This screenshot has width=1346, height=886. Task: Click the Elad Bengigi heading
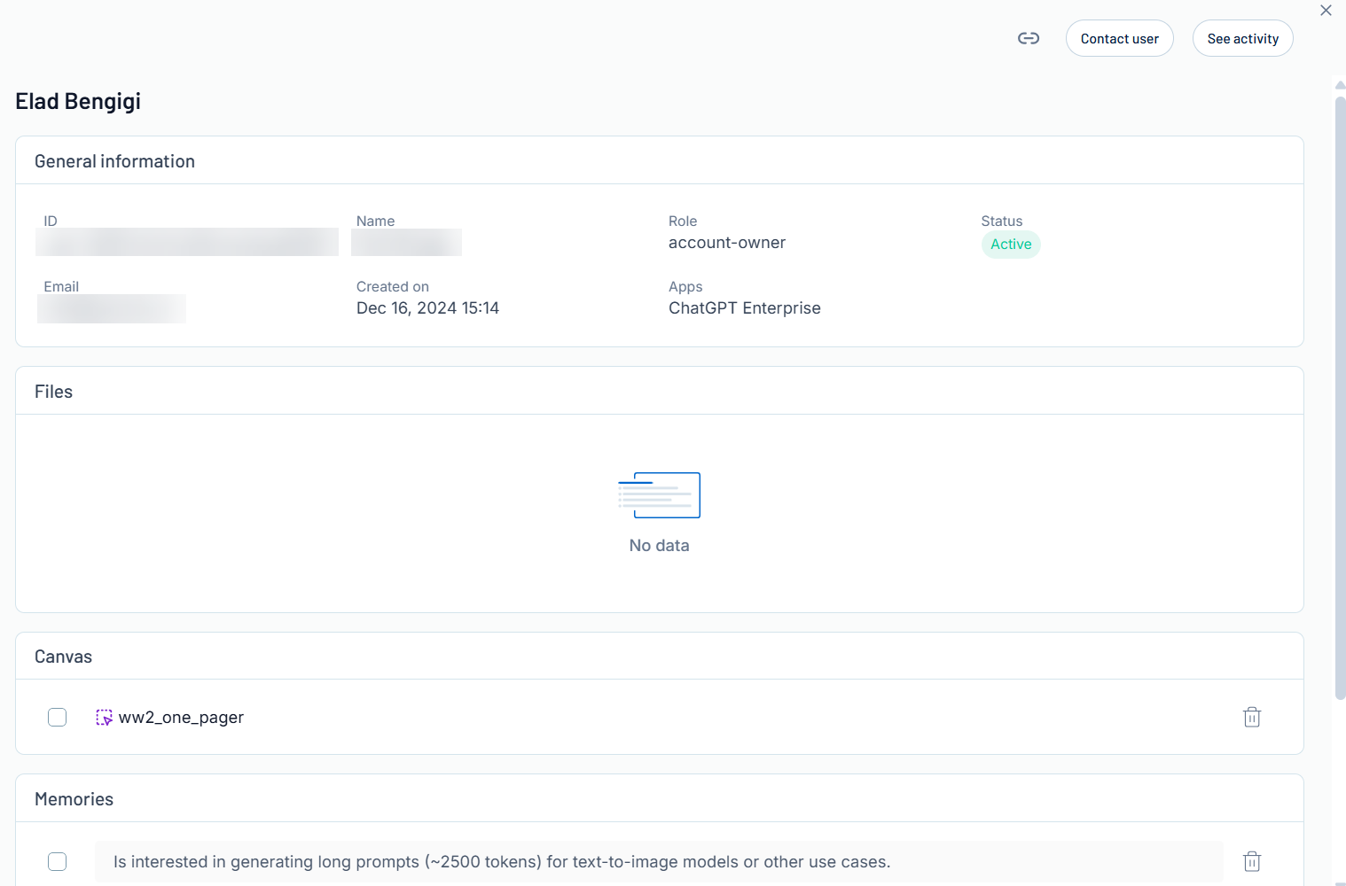tap(78, 102)
